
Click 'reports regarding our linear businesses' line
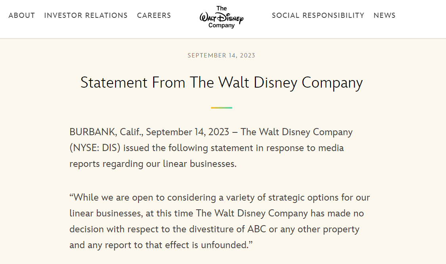coord(153,164)
